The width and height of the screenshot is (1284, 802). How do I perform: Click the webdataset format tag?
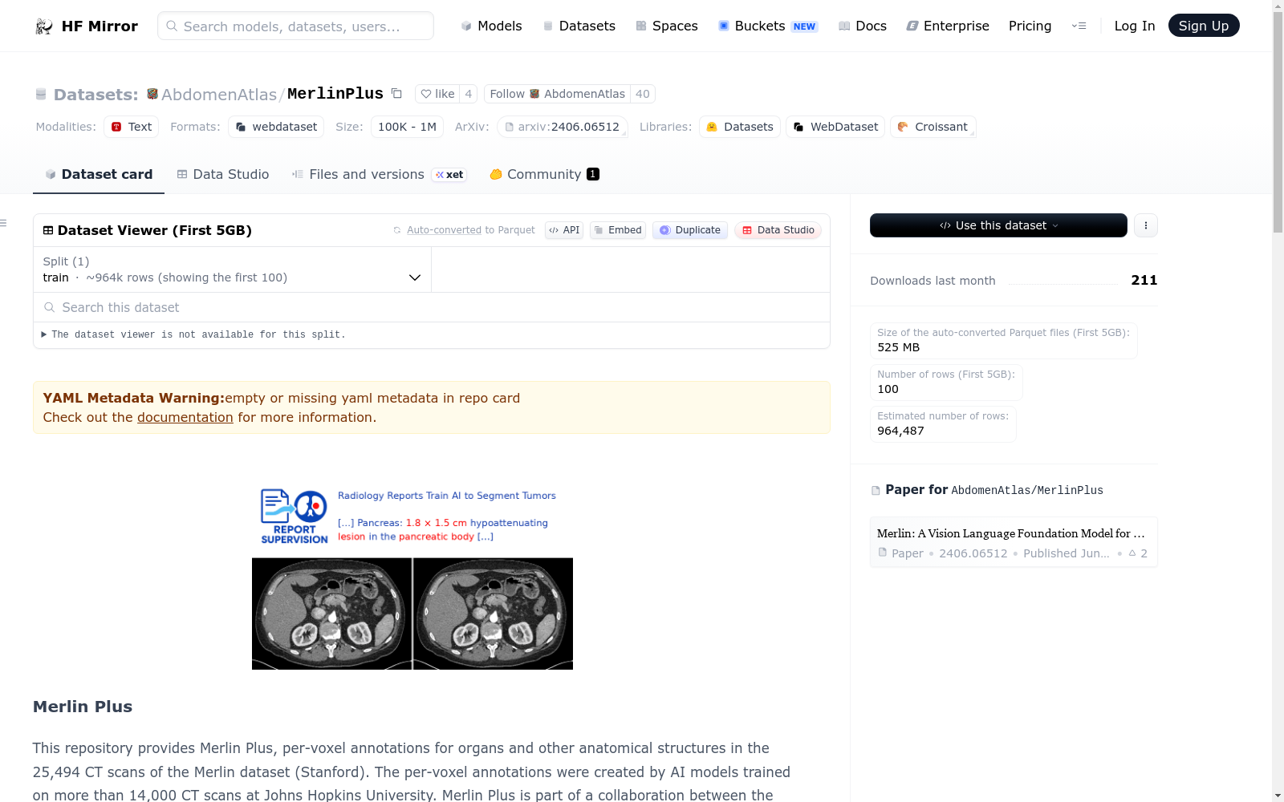[x=276, y=127]
